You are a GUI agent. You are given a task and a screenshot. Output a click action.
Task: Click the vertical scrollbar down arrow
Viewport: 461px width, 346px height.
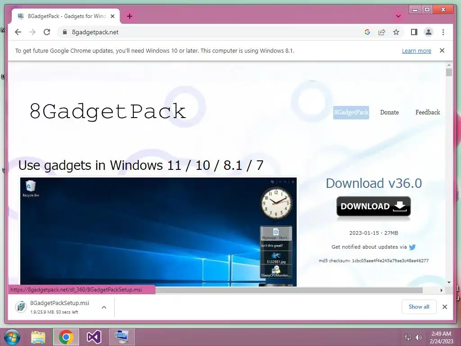(449, 282)
